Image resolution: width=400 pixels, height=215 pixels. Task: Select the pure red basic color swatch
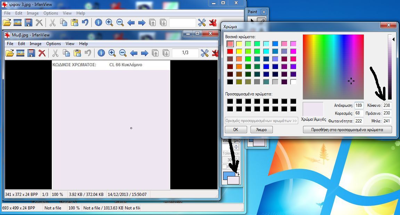[x=230, y=51]
